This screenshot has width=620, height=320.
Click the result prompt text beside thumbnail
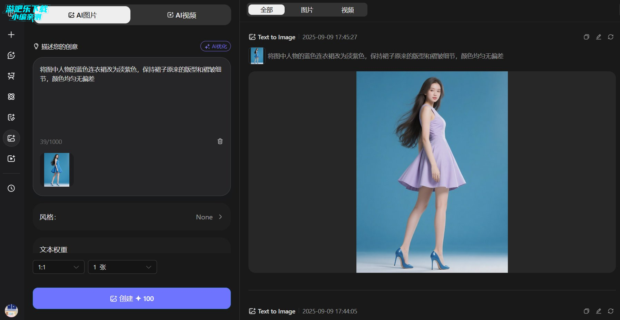coord(385,56)
